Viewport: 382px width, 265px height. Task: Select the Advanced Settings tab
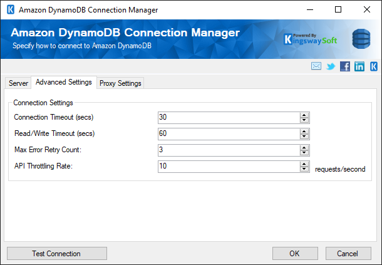[64, 82]
